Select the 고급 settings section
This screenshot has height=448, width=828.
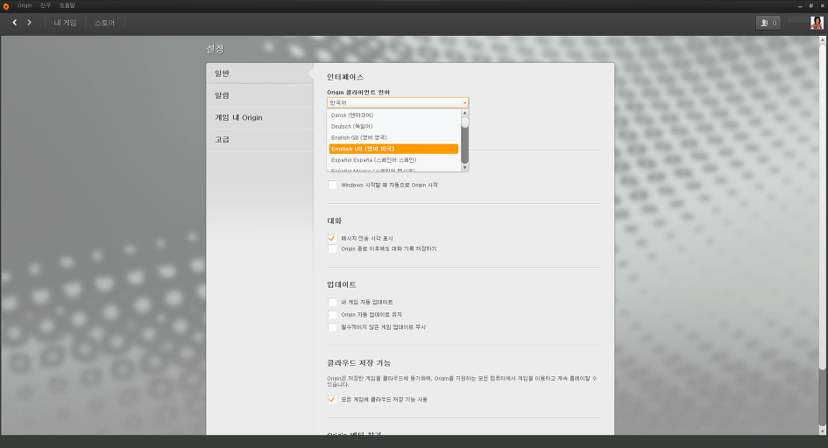(x=260, y=140)
